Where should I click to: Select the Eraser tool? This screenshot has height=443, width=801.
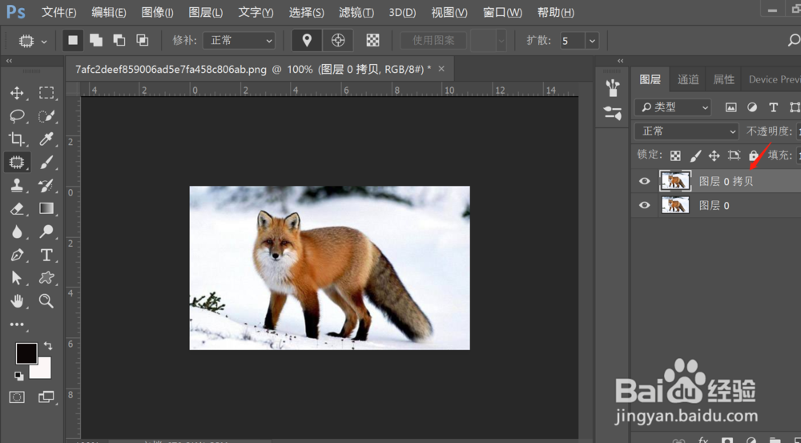tap(17, 208)
